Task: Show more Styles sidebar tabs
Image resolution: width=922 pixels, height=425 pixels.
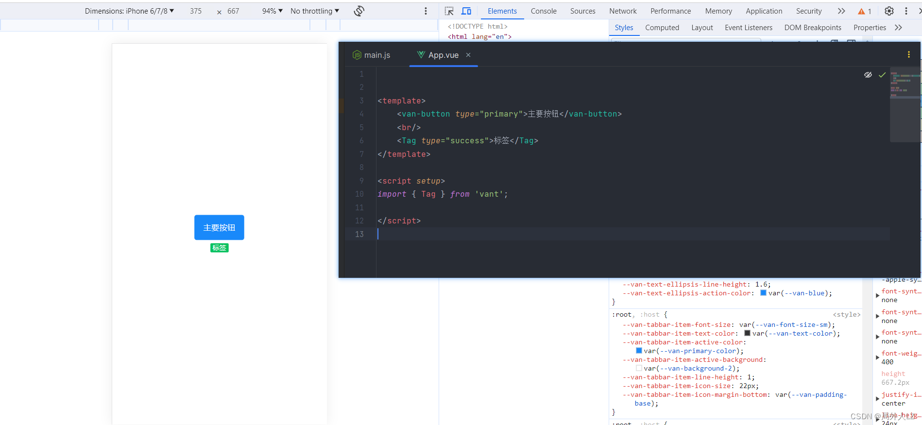Action: coord(898,28)
